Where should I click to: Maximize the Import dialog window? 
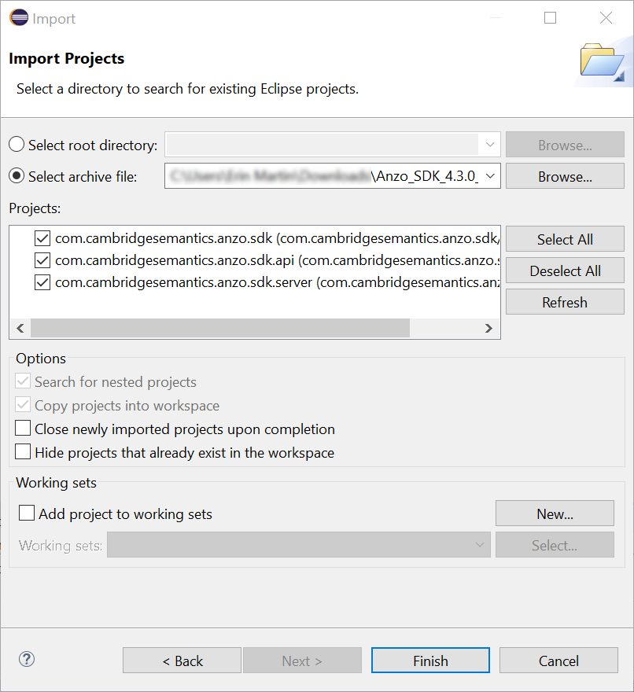tap(550, 17)
